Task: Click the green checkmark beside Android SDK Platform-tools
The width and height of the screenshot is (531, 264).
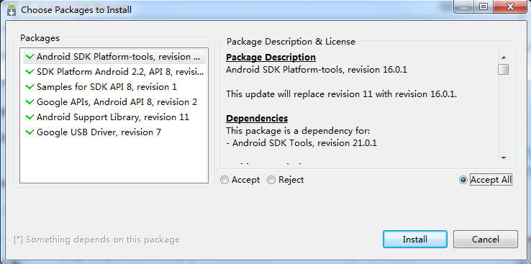Action: point(29,57)
